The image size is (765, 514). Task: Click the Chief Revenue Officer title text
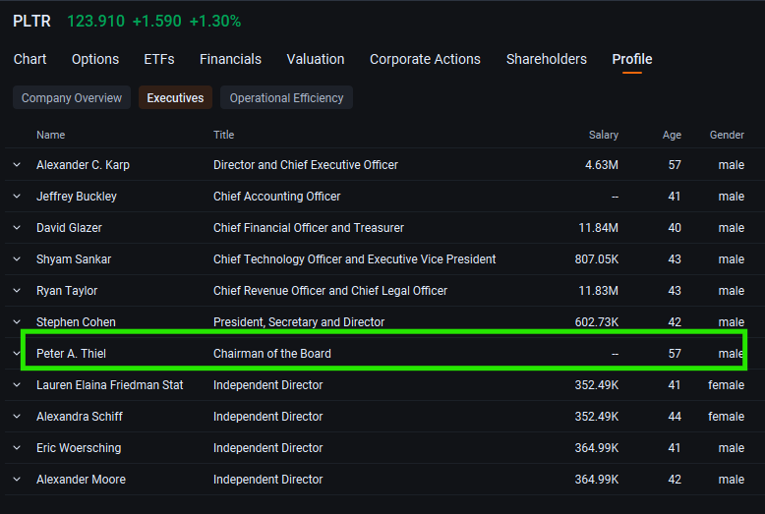[x=330, y=291]
